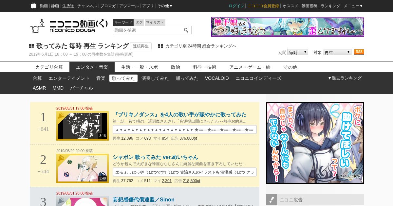Click the magnifier search button

click(x=186, y=30)
